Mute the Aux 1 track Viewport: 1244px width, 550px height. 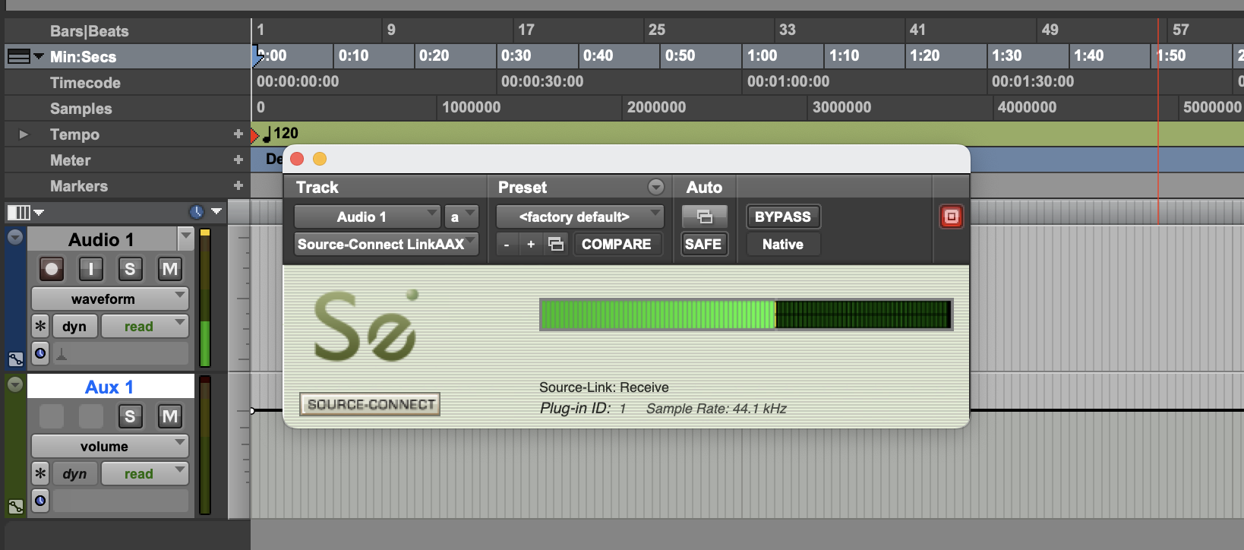pos(169,416)
